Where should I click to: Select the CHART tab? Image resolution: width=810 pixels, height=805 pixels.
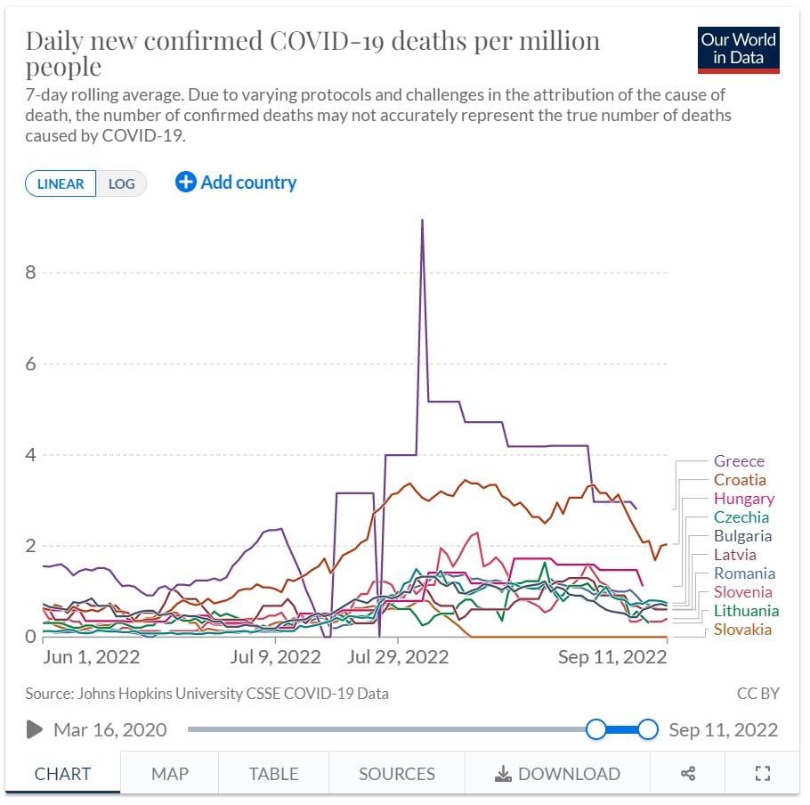(62, 773)
